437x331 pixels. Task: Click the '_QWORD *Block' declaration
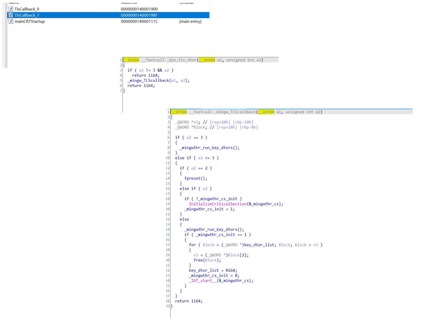click(x=191, y=127)
